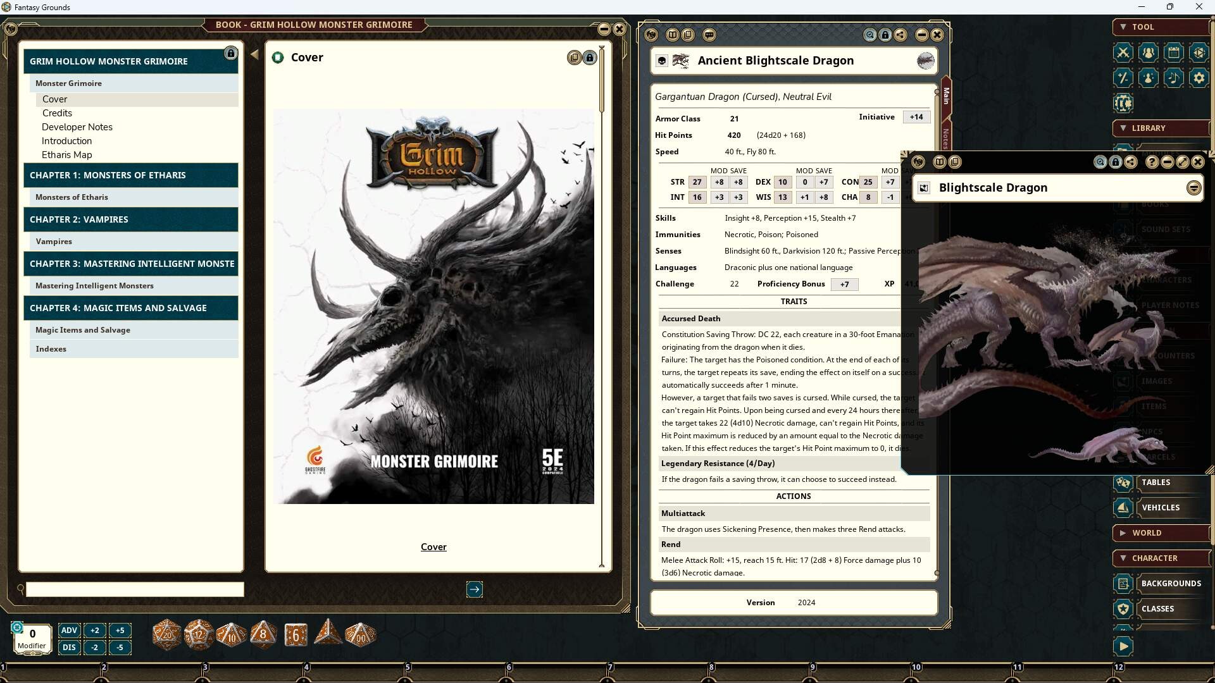Click the chat speech-bubble icon on Ancient Blightscale Dragon sheet
Image resolution: width=1215 pixels, height=683 pixels.
click(x=709, y=35)
